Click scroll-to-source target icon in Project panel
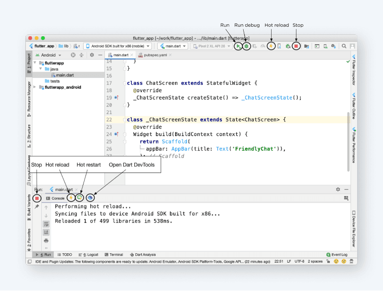The height and width of the screenshot is (291, 383). point(73,55)
